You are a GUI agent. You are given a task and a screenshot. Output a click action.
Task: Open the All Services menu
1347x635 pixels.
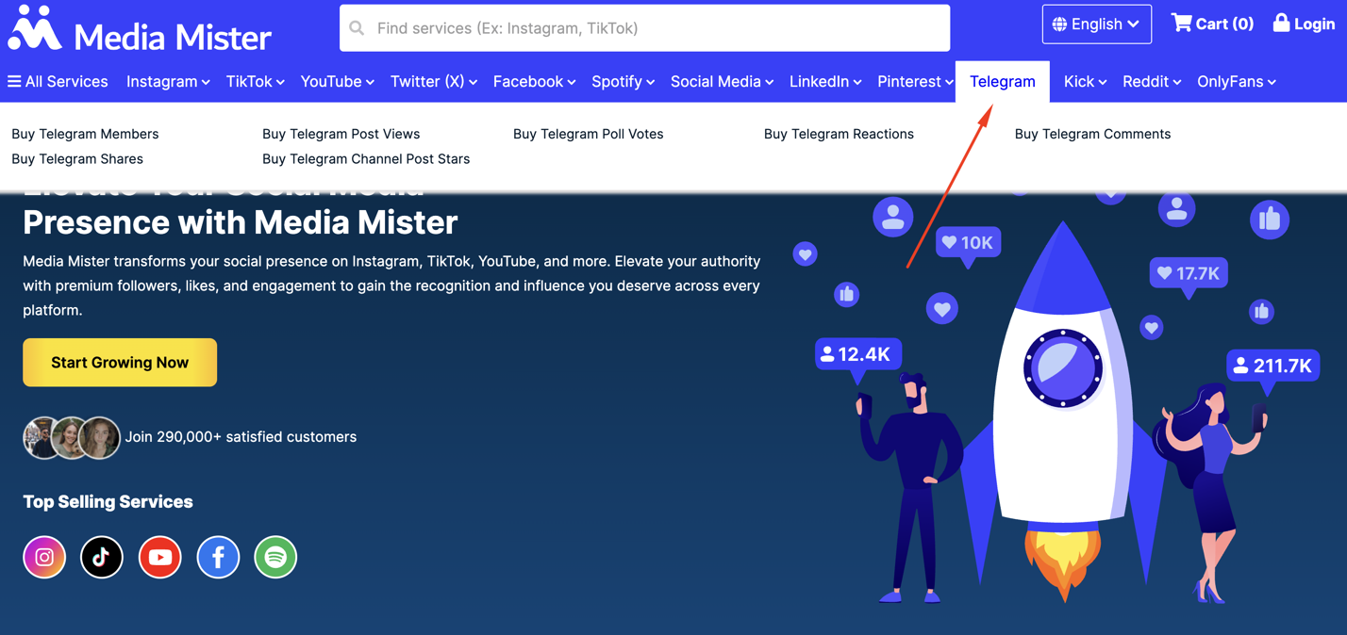click(x=58, y=81)
